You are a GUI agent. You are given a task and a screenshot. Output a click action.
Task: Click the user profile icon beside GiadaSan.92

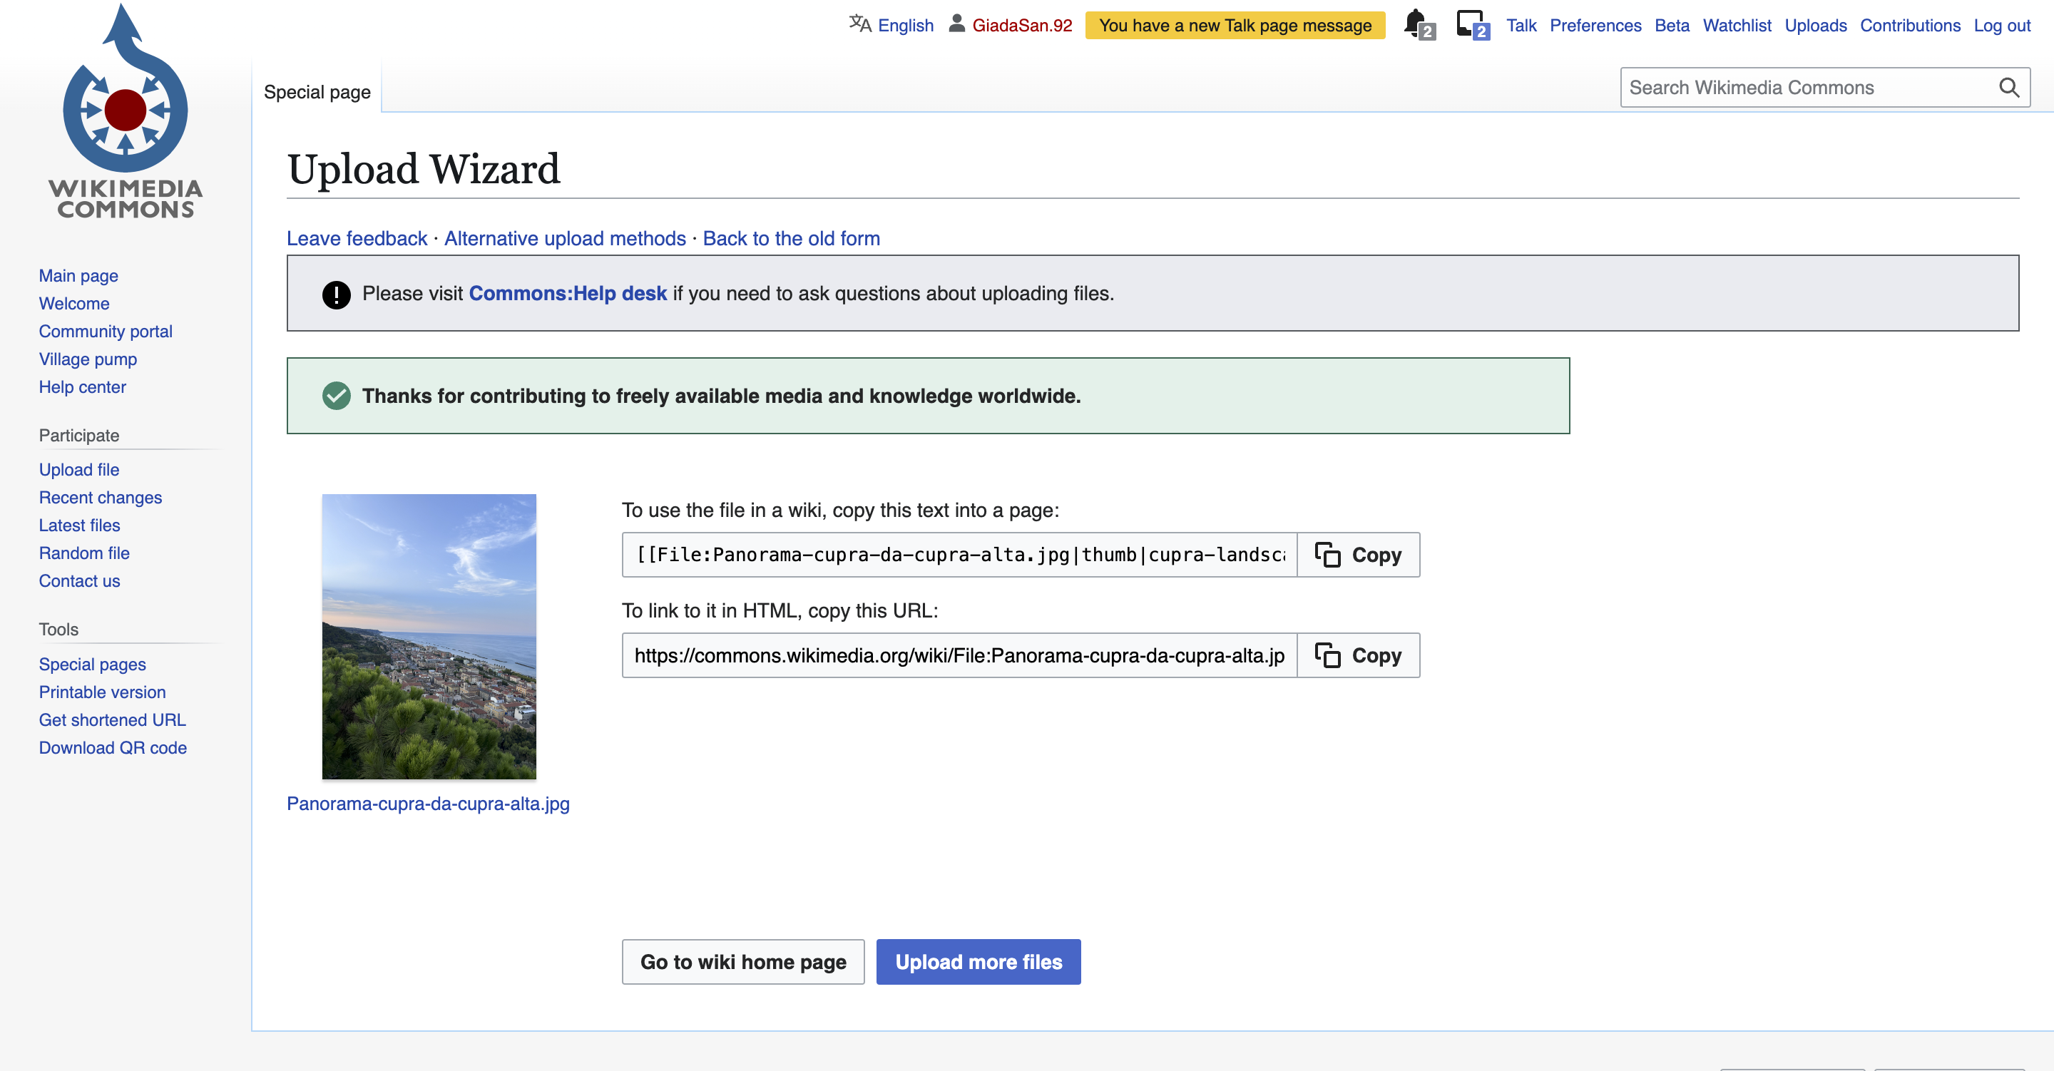click(956, 24)
